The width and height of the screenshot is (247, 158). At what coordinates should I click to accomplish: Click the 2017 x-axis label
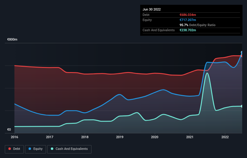[x=50, y=137]
